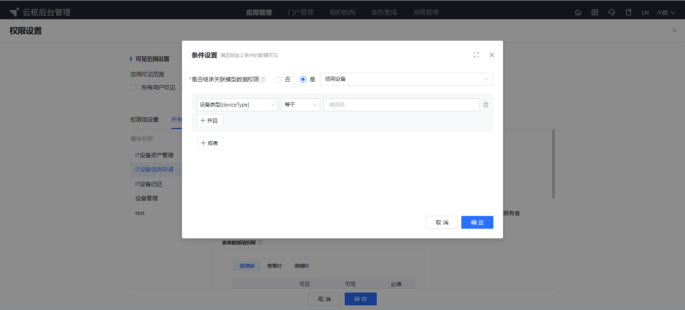
Task: Switch to the 新增时 tab
Action: pyautogui.click(x=247, y=266)
